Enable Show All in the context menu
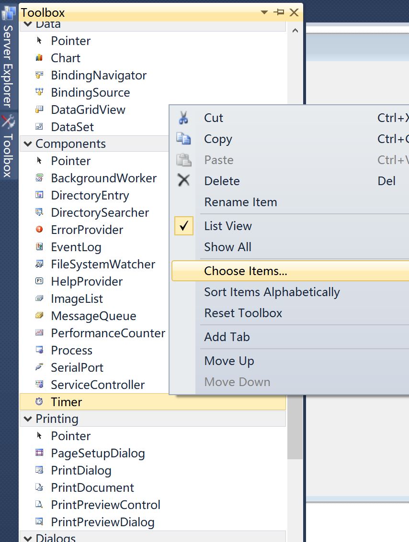Screen dimensions: 409x542 227,247
